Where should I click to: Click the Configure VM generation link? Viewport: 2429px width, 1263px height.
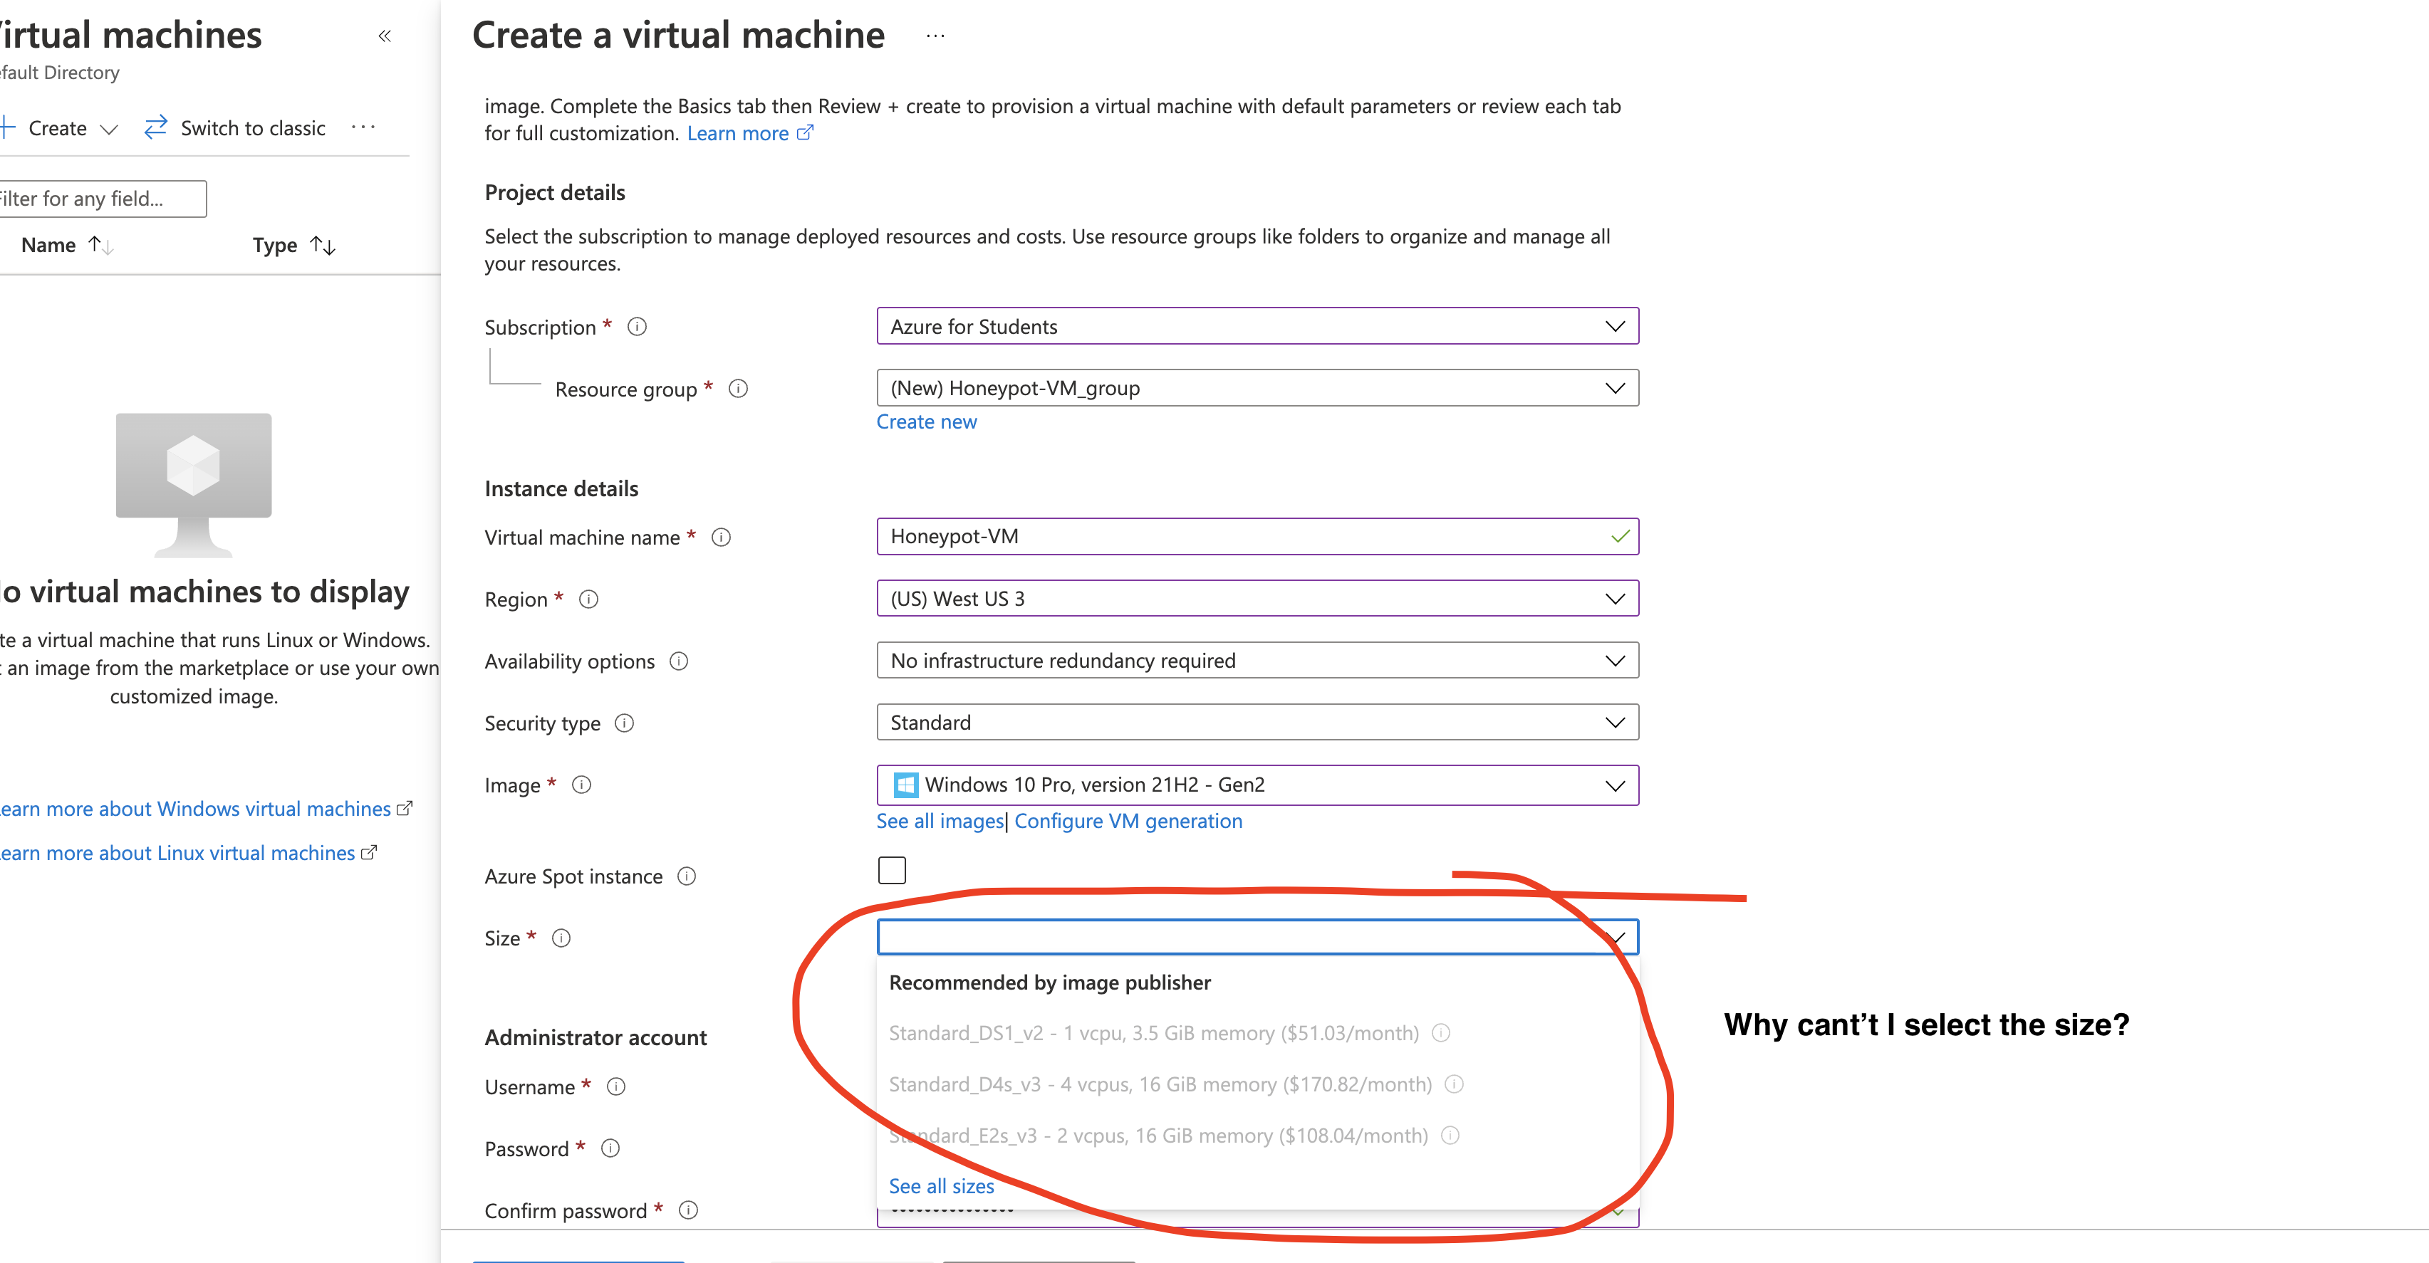[1128, 821]
